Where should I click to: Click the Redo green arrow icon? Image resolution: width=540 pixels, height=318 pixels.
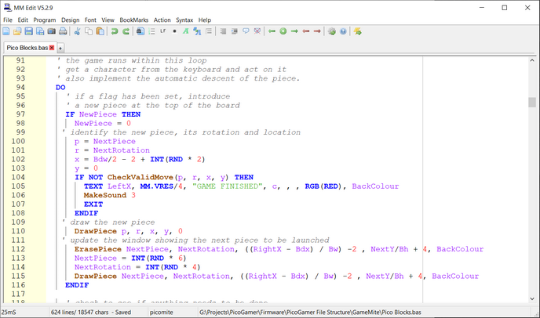coord(126,31)
